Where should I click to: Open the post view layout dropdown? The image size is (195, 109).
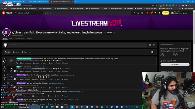coord(153,52)
